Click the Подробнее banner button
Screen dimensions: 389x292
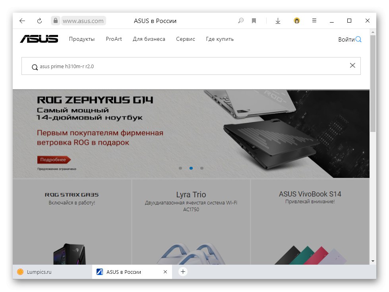click(x=54, y=160)
